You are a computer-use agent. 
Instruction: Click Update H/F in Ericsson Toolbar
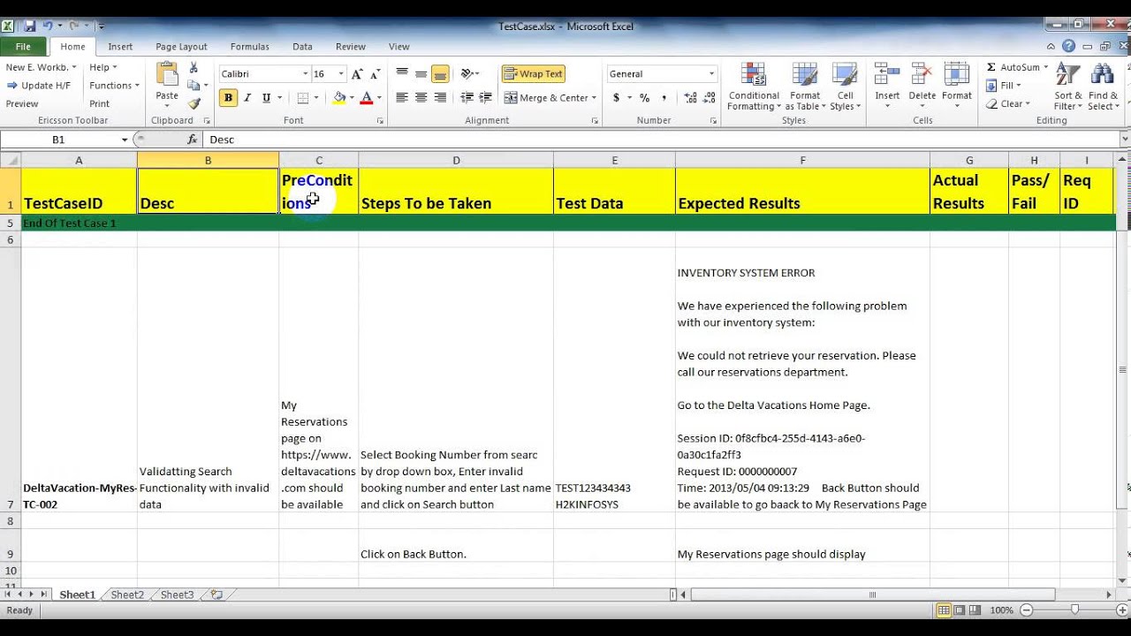point(39,86)
